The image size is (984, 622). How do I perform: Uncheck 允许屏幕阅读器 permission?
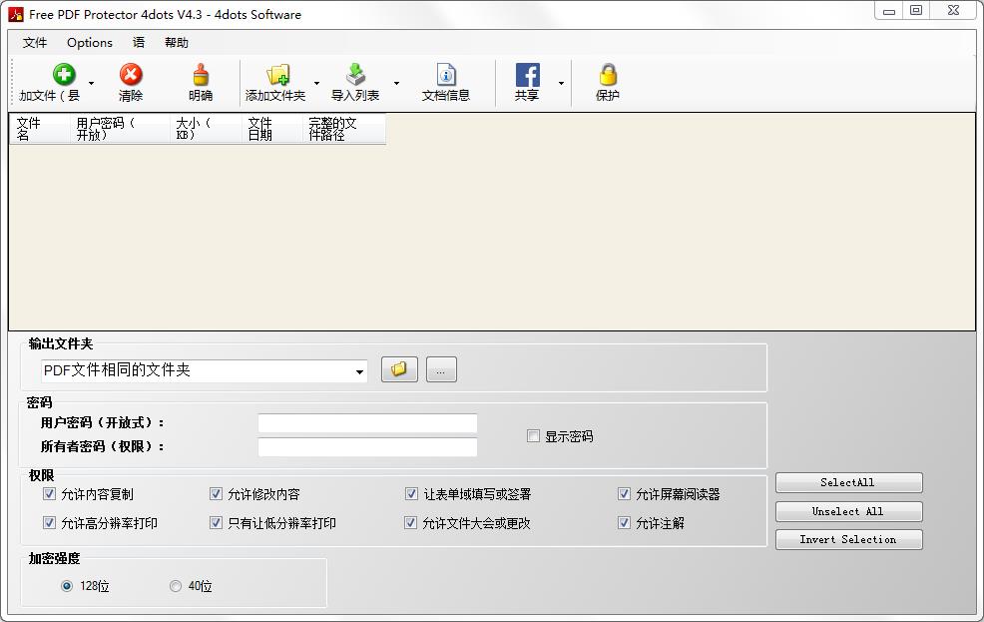click(x=625, y=494)
